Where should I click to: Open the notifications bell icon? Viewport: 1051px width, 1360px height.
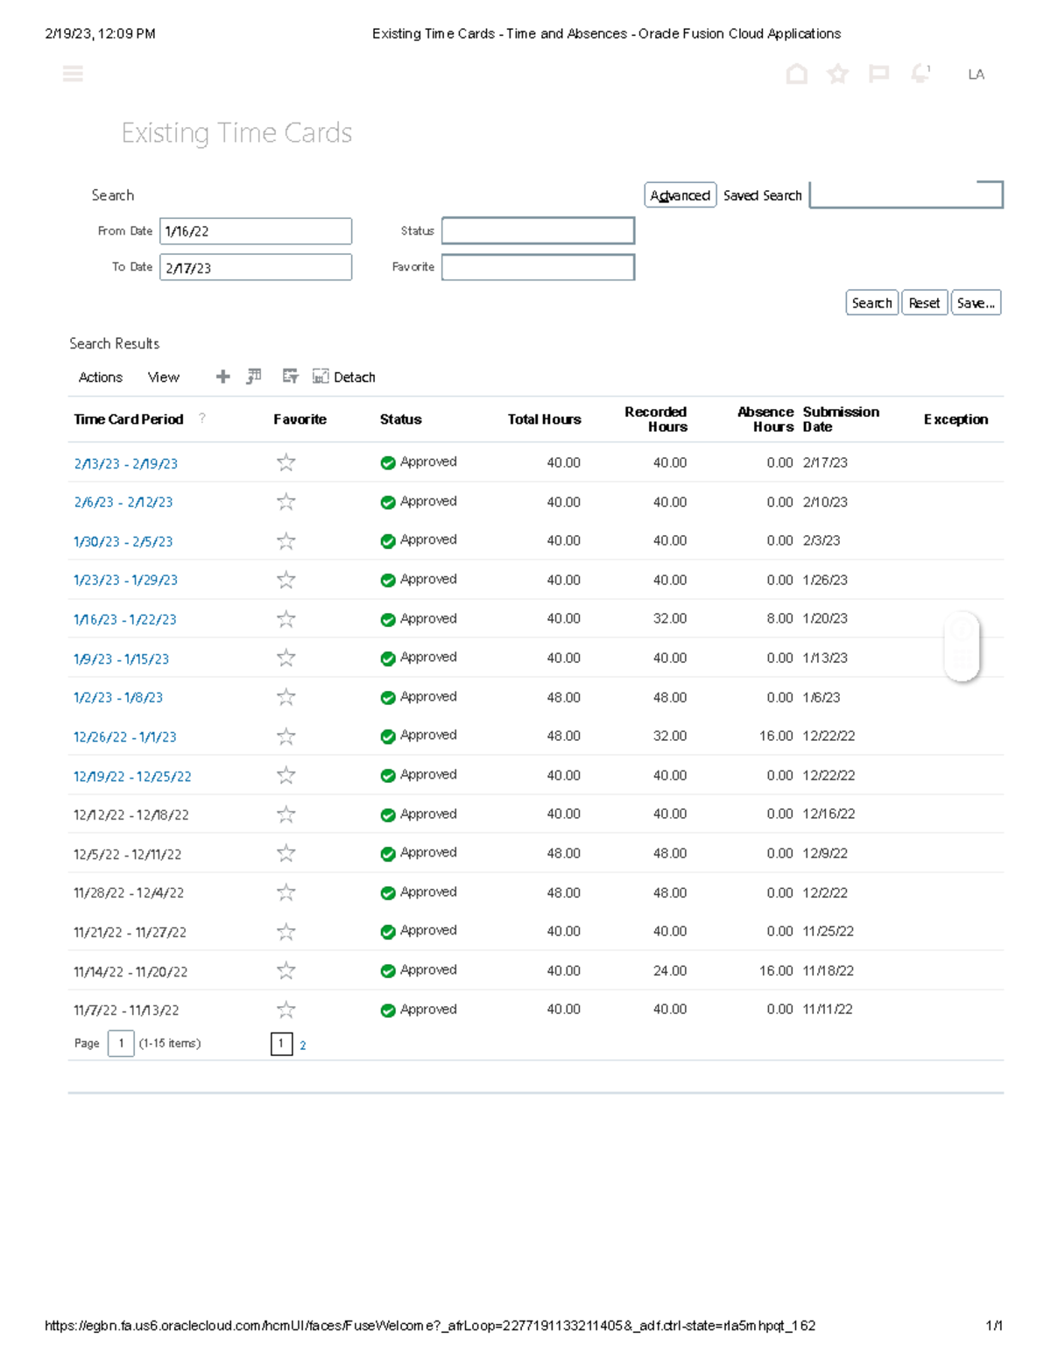click(x=919, y=74)
